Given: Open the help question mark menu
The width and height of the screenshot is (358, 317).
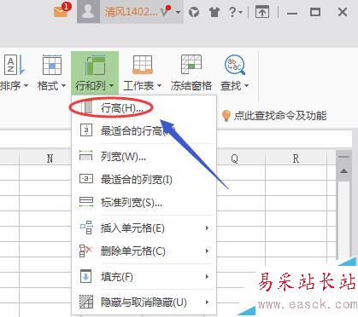Looking at the screenshot, I should 235,12.
